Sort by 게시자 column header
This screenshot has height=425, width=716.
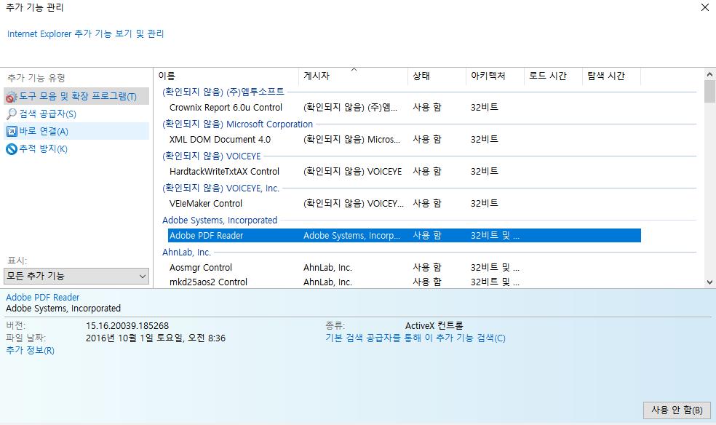tap(353, 76)
